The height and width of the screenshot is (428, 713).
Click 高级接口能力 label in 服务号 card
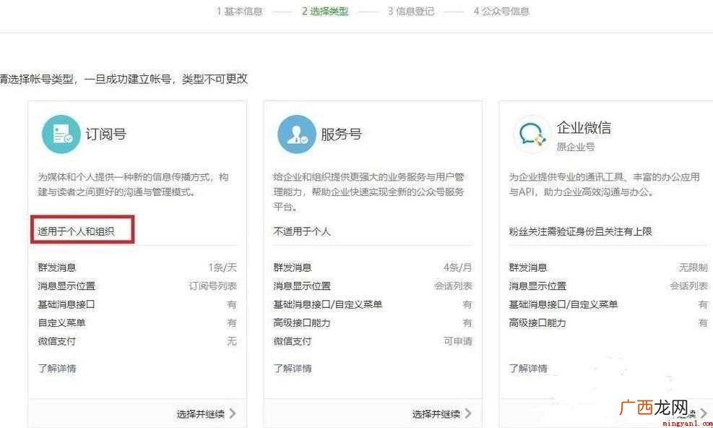pyautogui.click(x=302, y=323)
